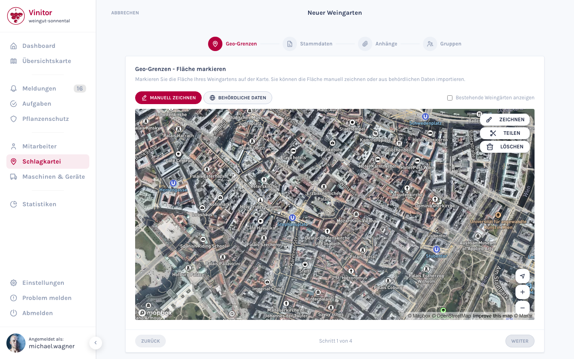Click the Peterskirche map marker

[264, 180]
